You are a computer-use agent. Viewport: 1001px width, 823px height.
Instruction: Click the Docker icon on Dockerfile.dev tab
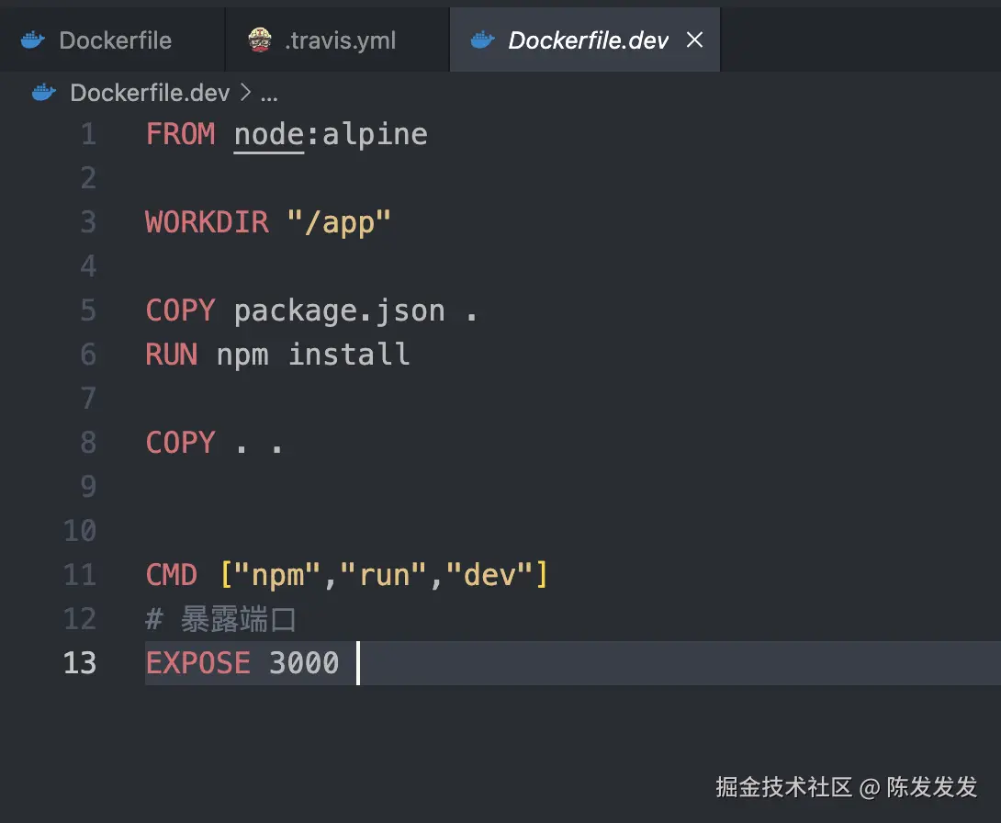(482, 40)
